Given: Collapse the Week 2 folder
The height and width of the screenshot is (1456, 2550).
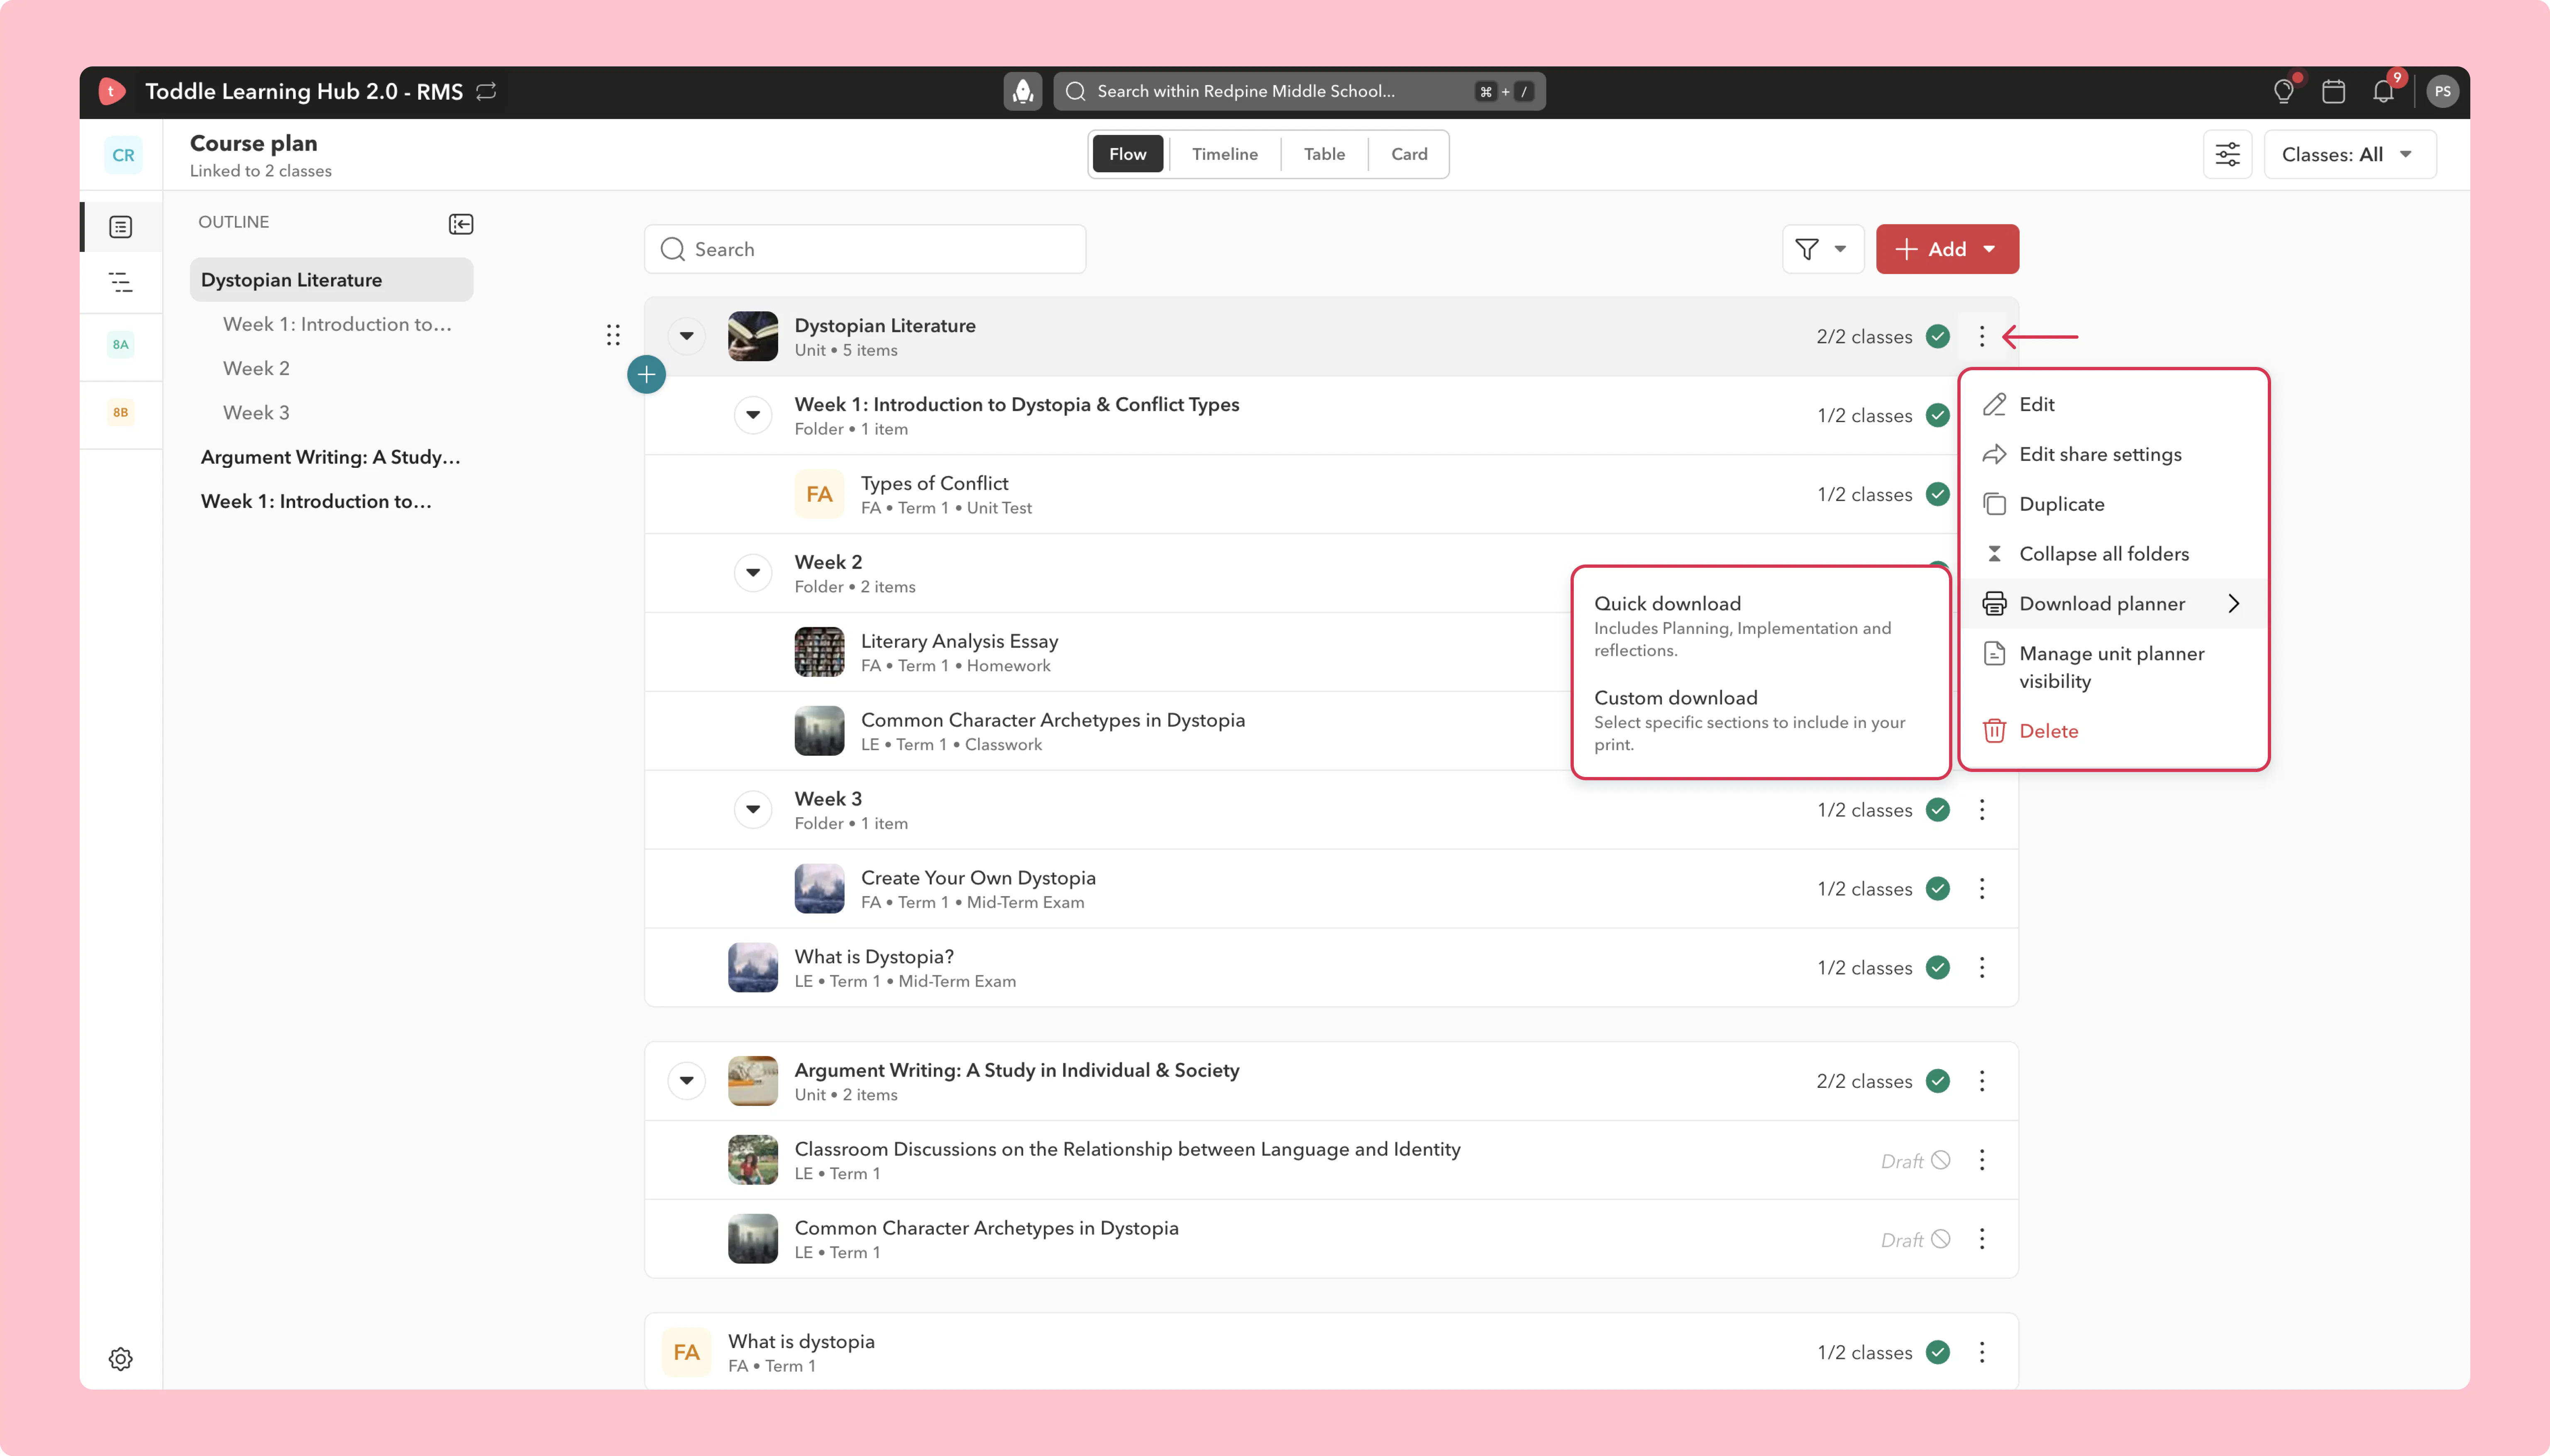Looking at the screenshot, I should point(753,573).
